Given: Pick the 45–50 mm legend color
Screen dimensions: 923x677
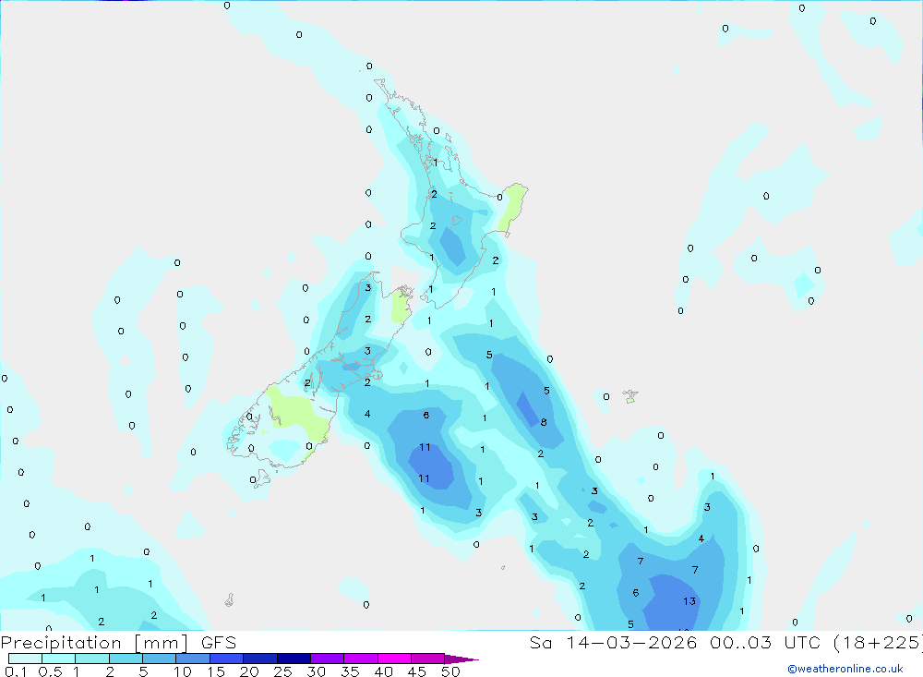Looking at the screenshot, I should pos(427,659).
